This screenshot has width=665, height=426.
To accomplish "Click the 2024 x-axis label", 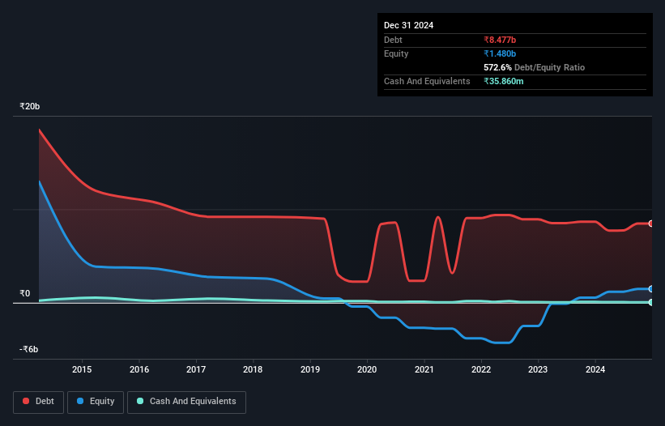I will [595, 369].
